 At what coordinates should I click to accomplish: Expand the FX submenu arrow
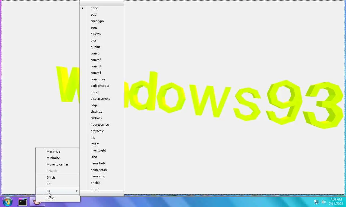[x=77, y=191]
